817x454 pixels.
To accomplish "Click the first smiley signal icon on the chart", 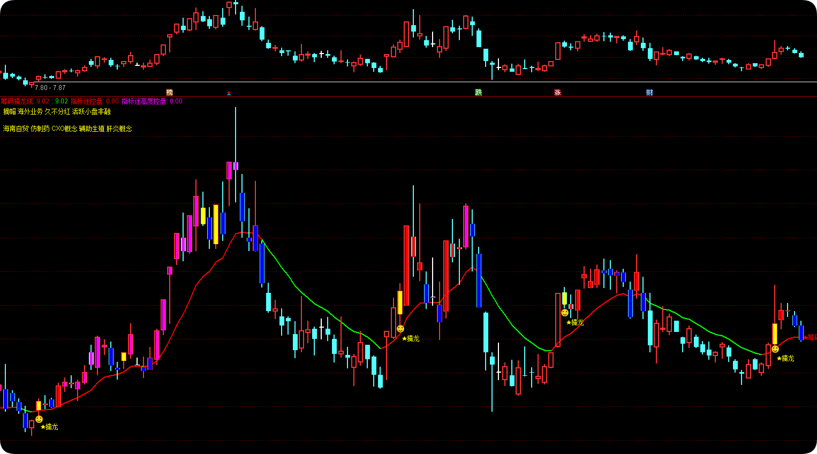I will pos(39,419).
